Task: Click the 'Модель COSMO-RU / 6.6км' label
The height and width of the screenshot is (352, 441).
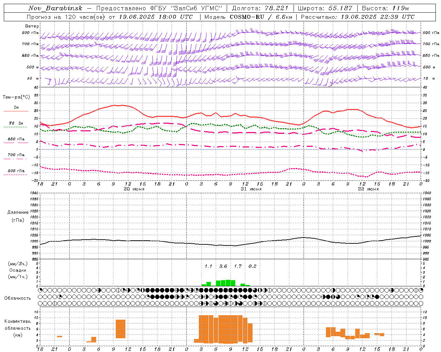Action: (248, 17)
